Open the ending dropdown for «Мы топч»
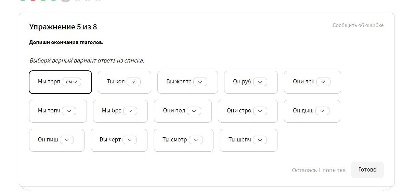 [69, 111]
